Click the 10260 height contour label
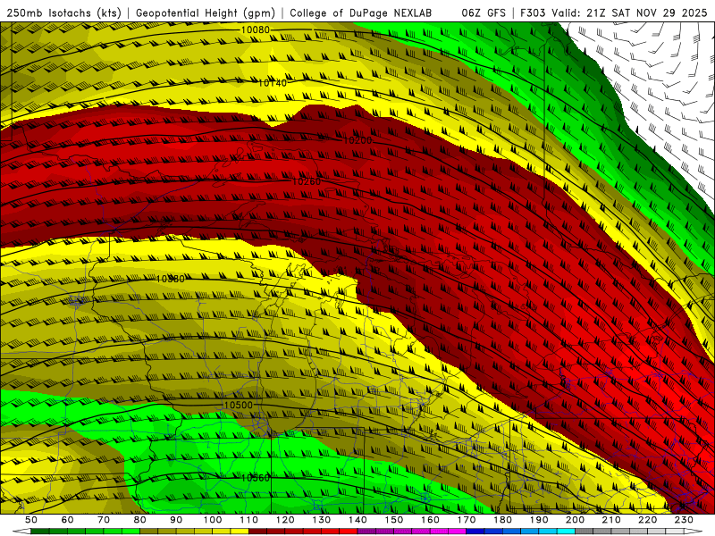This screenshot has height=536, width=715. click(307, 181)
